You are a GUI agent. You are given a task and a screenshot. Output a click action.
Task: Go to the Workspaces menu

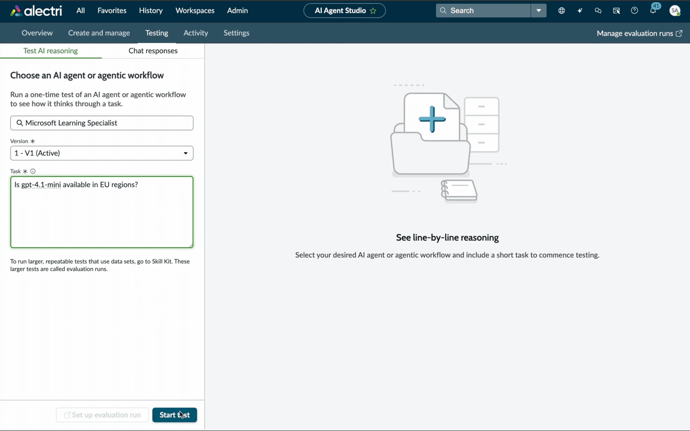click(x=195, y=10)
